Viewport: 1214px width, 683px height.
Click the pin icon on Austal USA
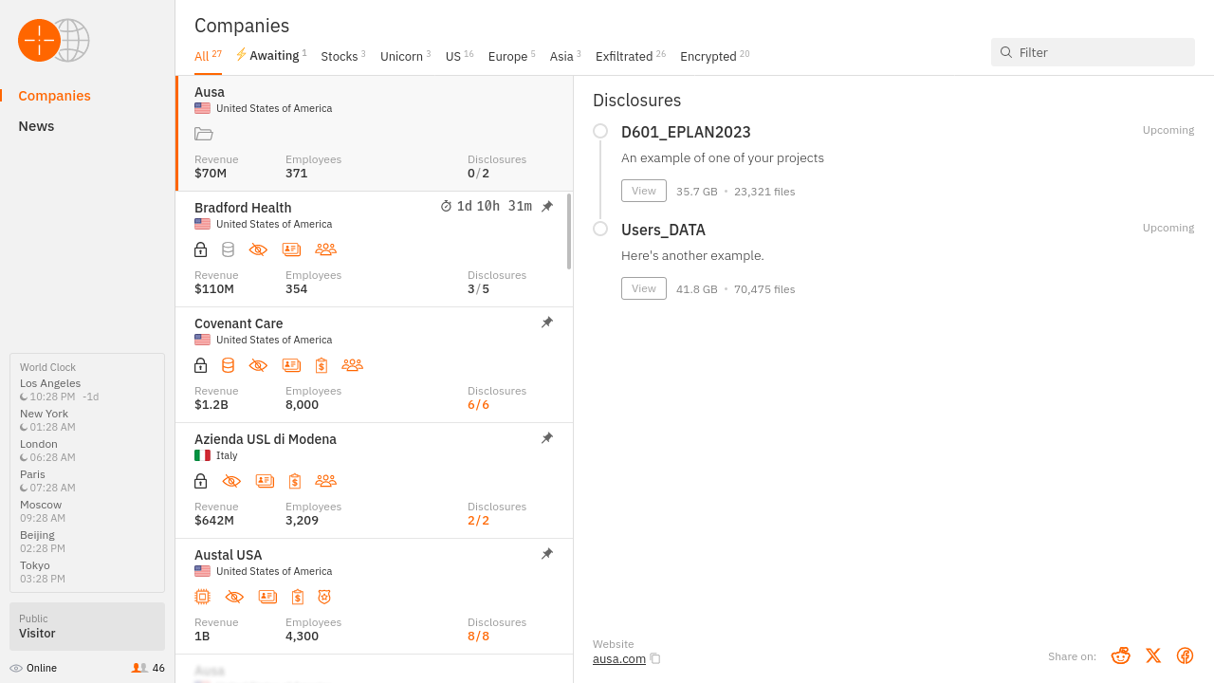click(547, 554)
